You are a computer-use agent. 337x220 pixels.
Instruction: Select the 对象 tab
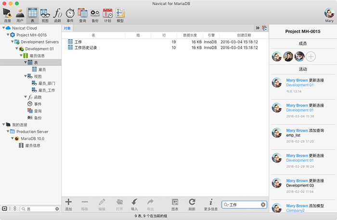pyautogui.click(x=67, y=28)
